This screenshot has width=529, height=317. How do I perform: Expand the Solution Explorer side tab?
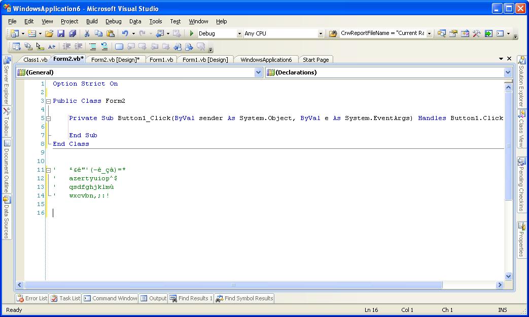coord(521,81)
